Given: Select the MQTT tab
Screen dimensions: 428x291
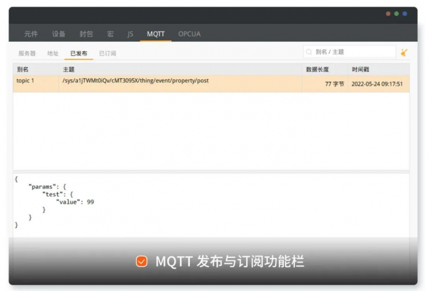Looking at the screenshot, I should coord(156,34).
